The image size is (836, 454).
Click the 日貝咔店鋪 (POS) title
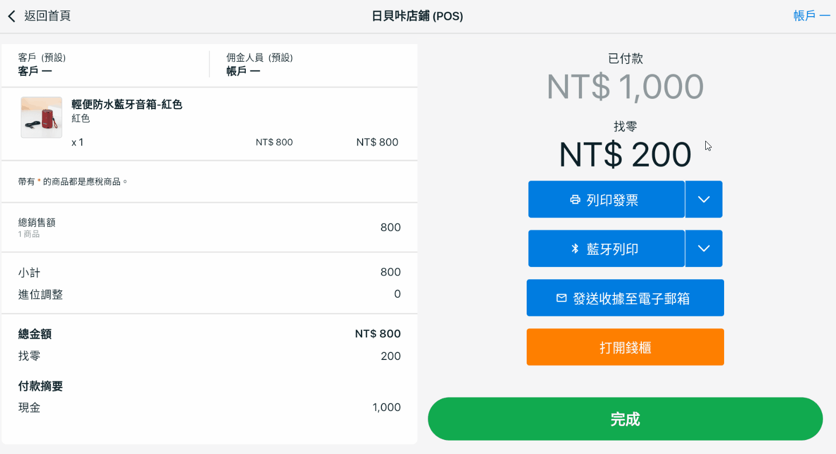tap(417, 16)
